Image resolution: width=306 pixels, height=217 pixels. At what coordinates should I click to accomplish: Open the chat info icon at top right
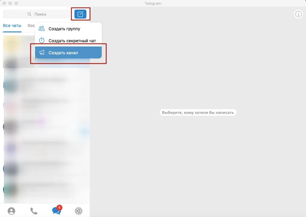coord(298,14)
